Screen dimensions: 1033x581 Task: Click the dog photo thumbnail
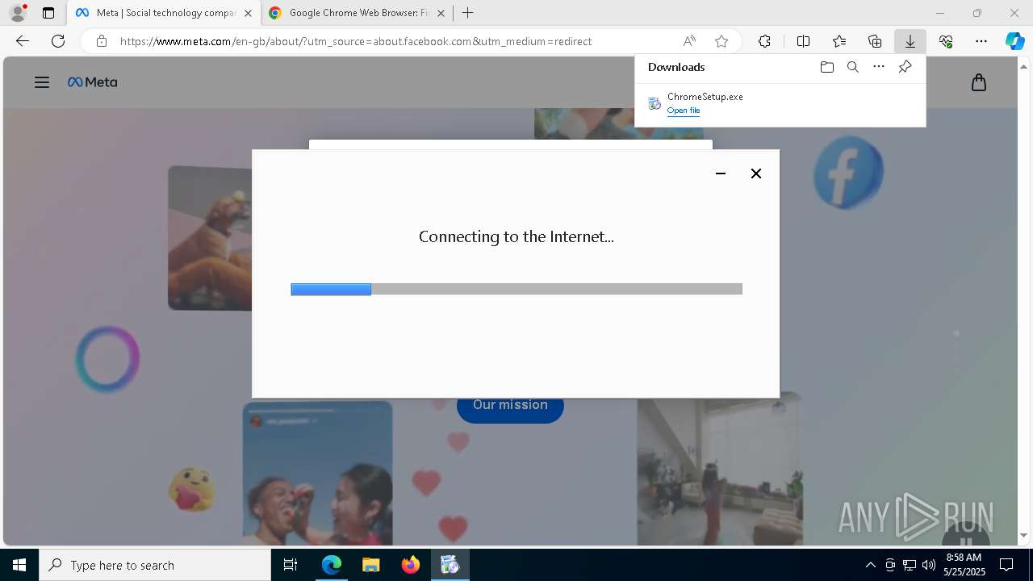point(210,238)
